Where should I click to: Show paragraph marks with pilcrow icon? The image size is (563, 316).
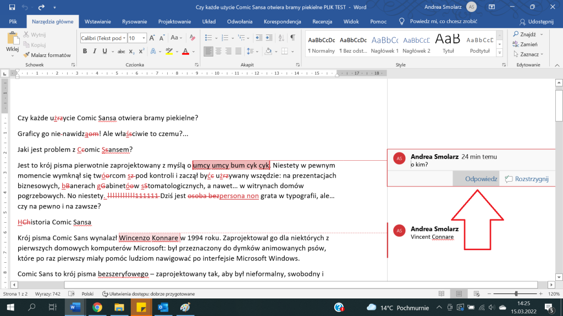point(292,38)
